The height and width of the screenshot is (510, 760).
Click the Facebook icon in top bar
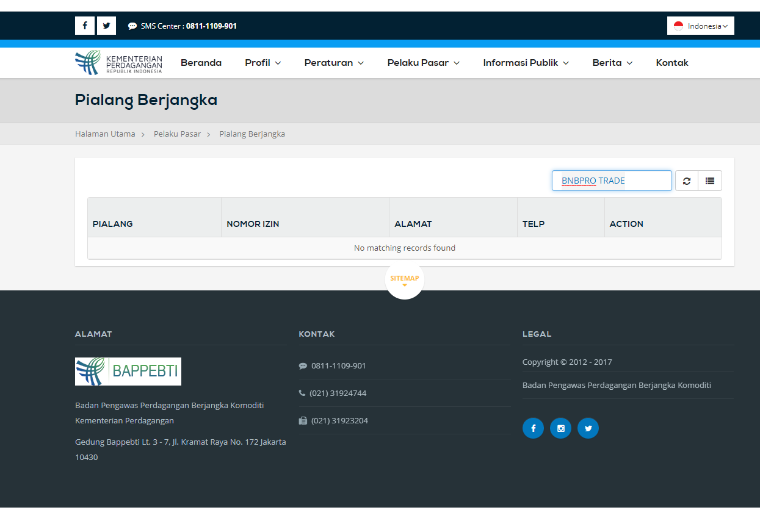[84, 26]
